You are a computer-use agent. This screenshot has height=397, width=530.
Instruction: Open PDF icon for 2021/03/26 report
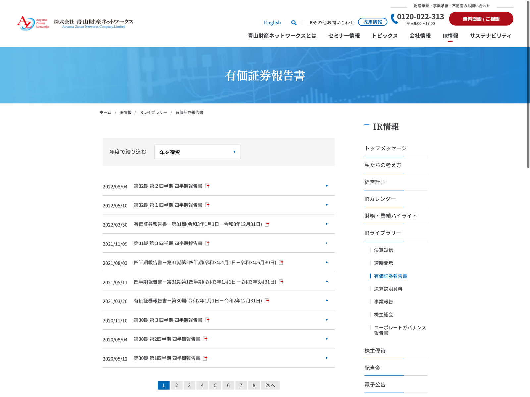pos(267,301)
